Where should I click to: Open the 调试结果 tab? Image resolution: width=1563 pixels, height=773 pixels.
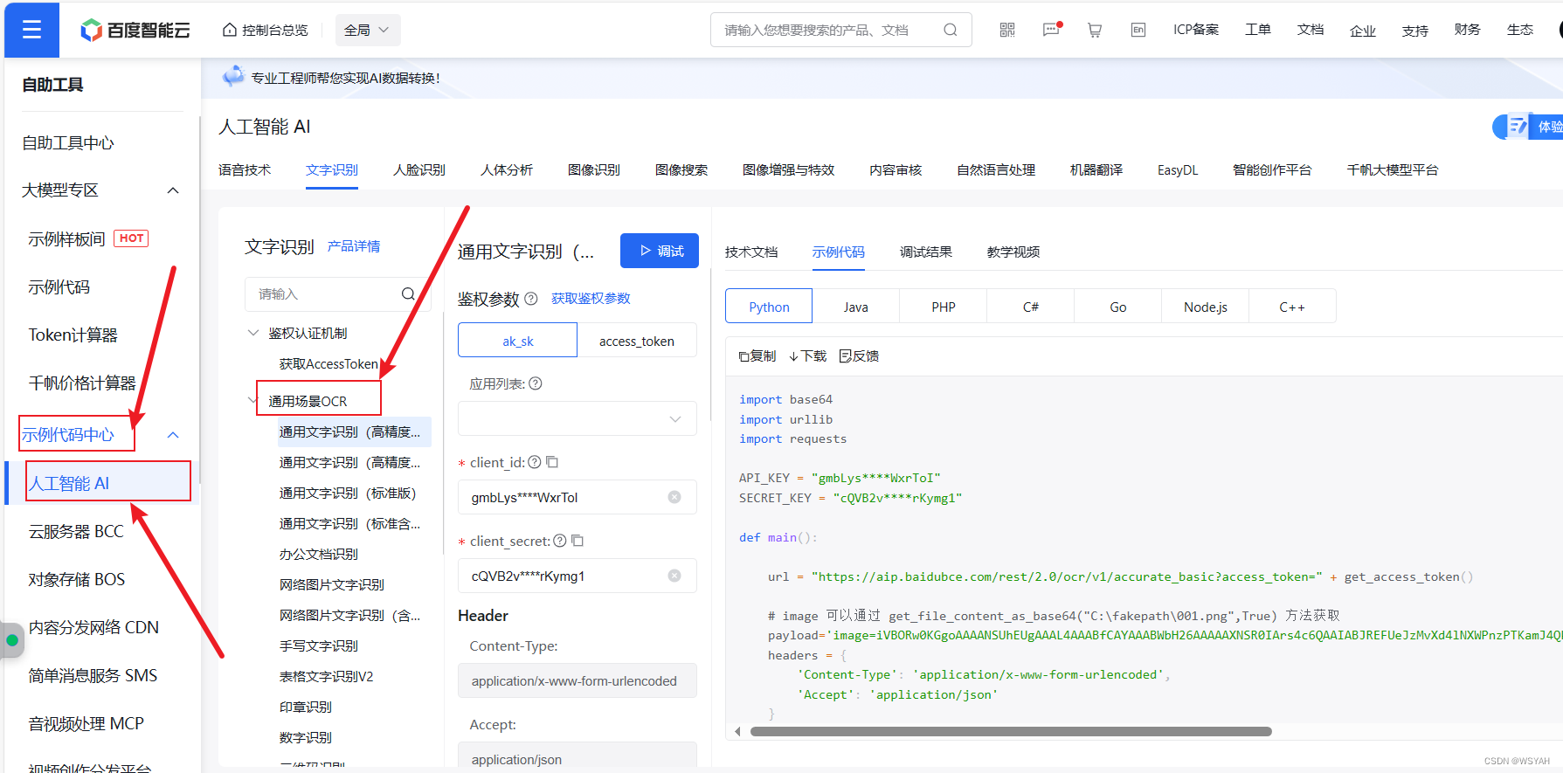pos(926,252)
